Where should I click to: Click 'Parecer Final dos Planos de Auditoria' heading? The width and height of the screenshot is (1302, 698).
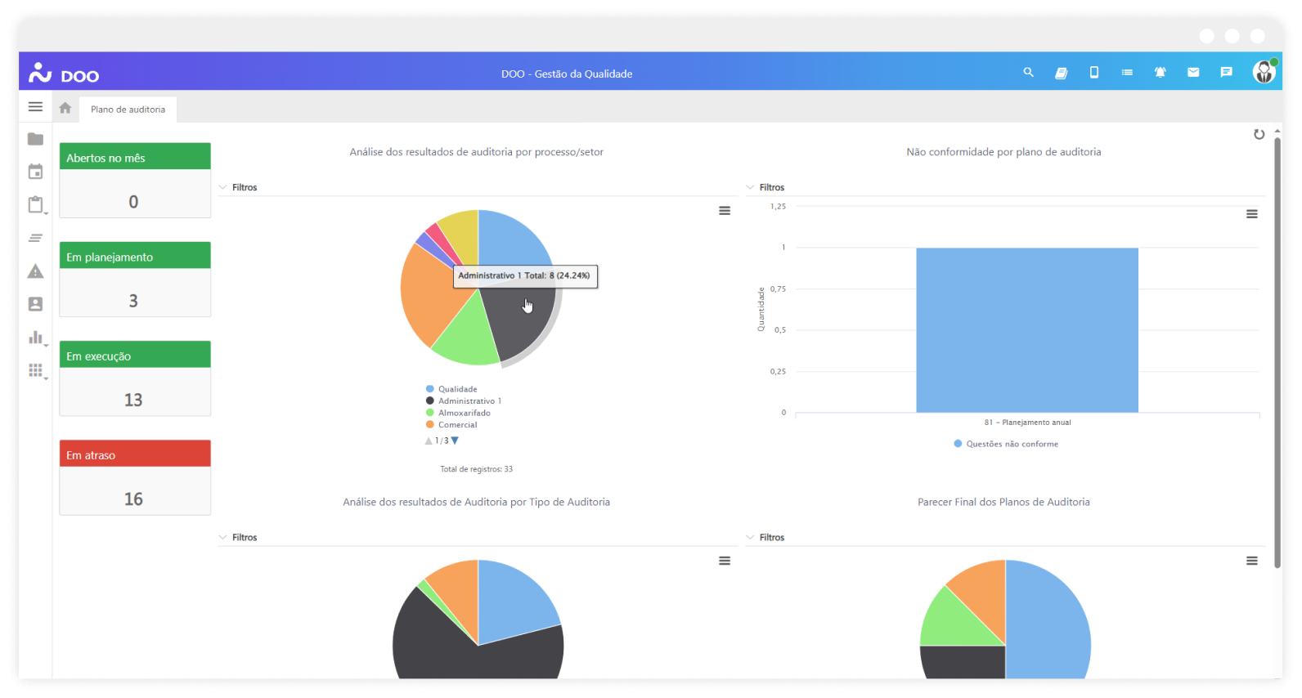(1003, 502)
